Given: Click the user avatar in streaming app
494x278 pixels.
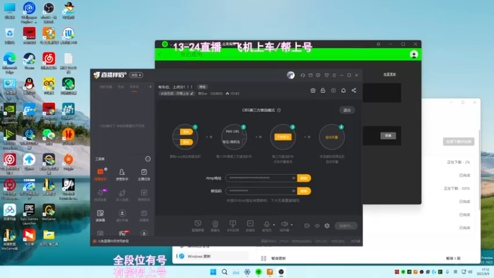Looking at the screenshot, I should 290,75.
